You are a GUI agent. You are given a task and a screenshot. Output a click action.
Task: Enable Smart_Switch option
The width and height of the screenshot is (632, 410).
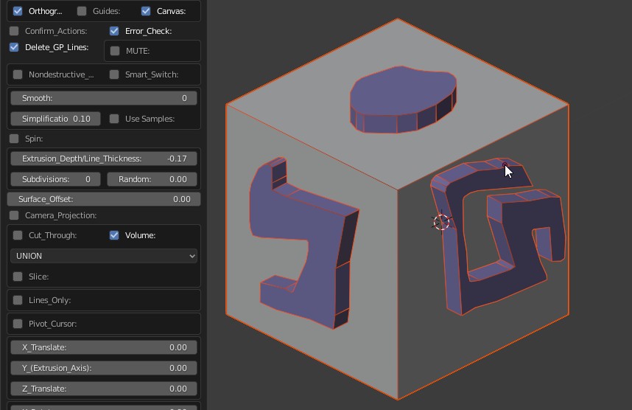click(x=114, y=74)
